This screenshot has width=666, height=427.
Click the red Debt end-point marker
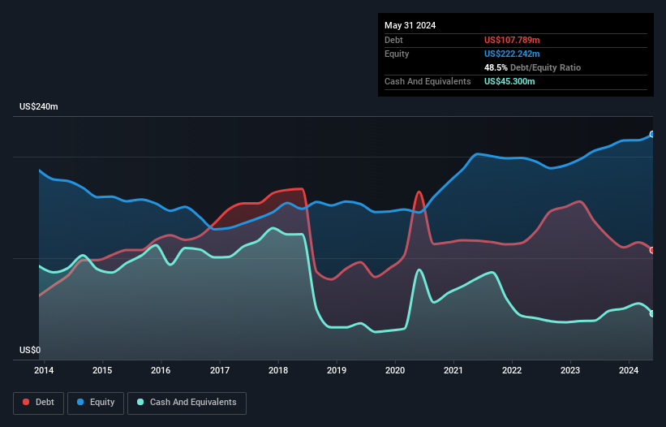(652, 250)
